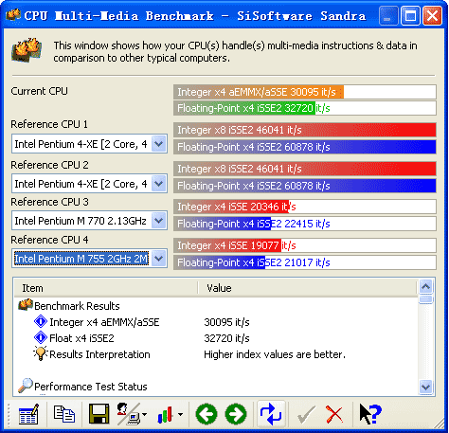Select the Results Interpretation row

[216, 354]
